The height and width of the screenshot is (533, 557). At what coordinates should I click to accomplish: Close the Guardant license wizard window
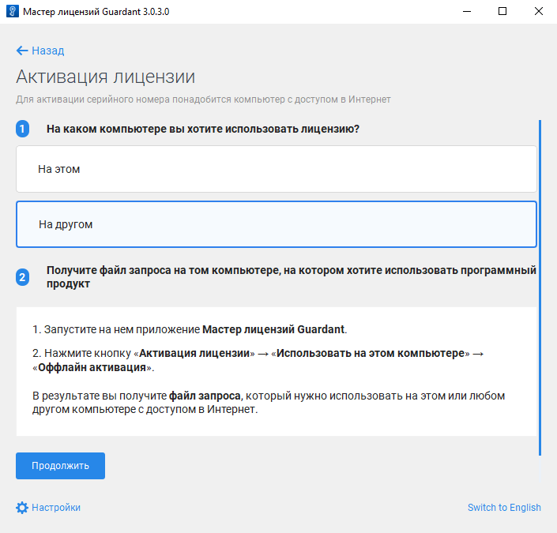click(539, 12)
